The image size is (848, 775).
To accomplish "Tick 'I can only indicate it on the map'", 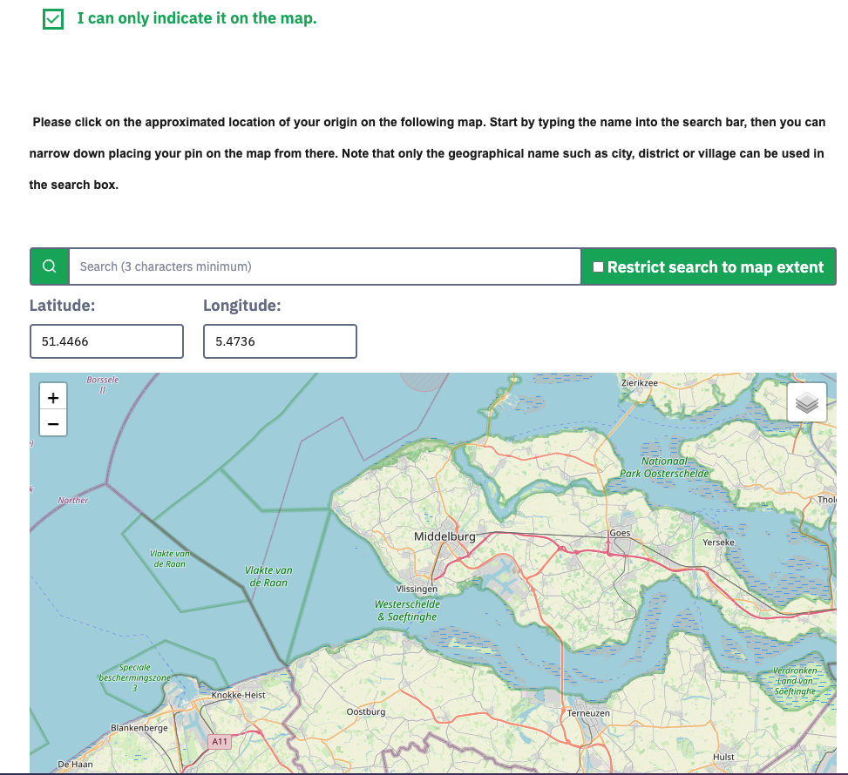I will click(53, 19).
